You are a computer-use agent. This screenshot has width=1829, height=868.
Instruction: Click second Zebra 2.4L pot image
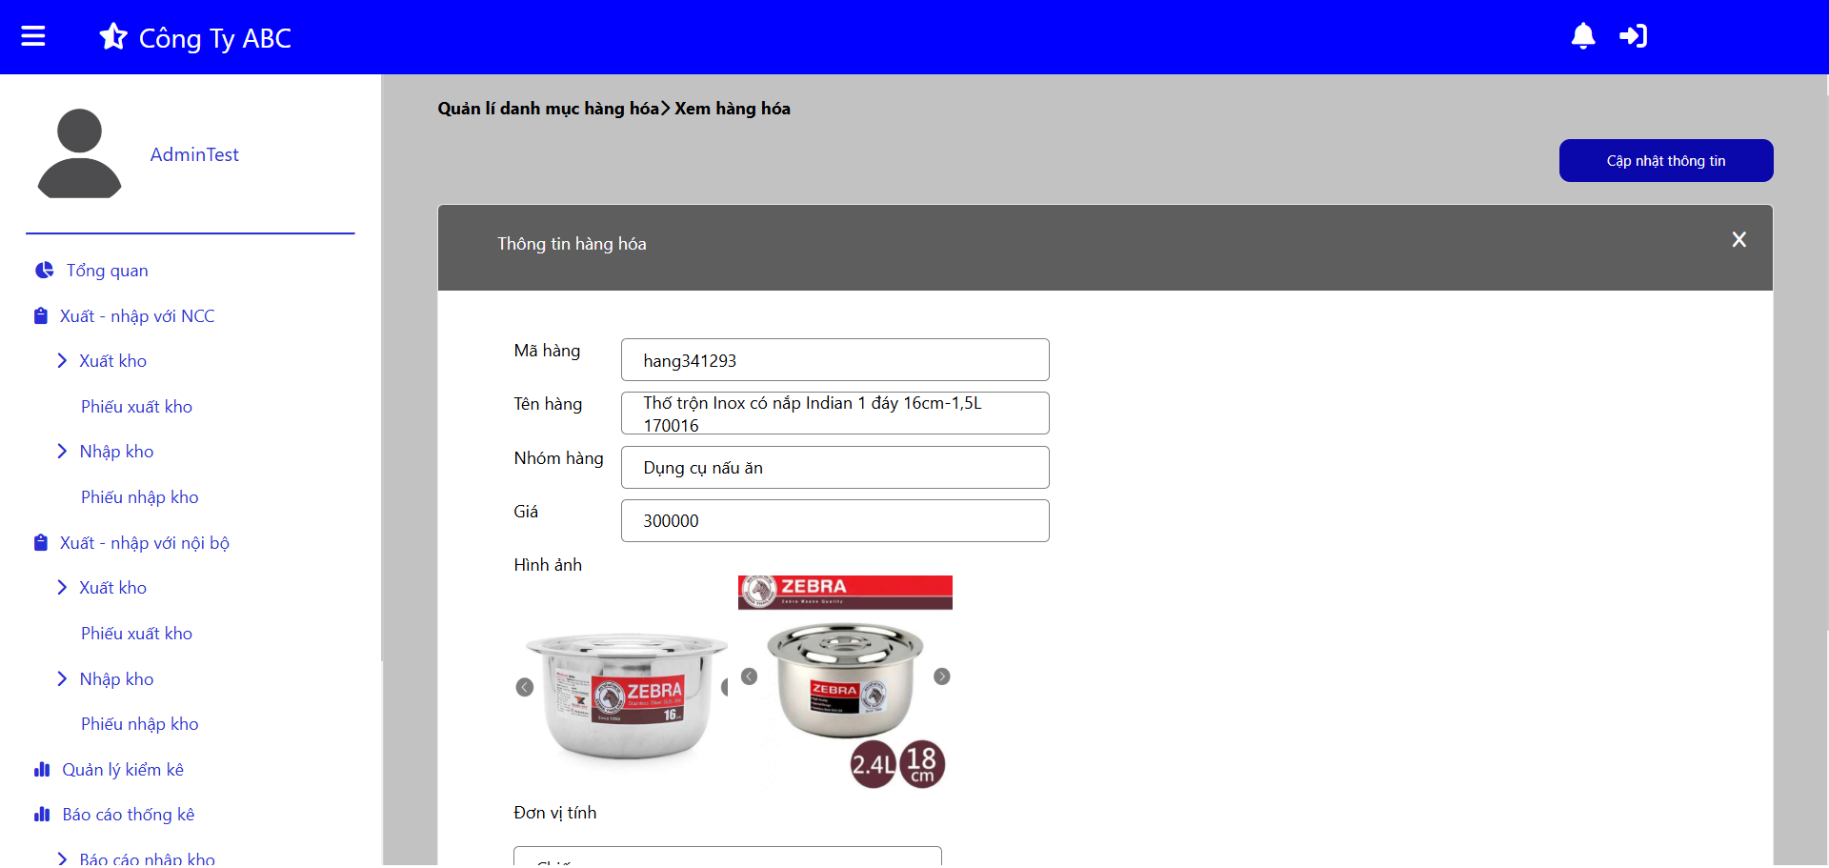tap(846, 682)
